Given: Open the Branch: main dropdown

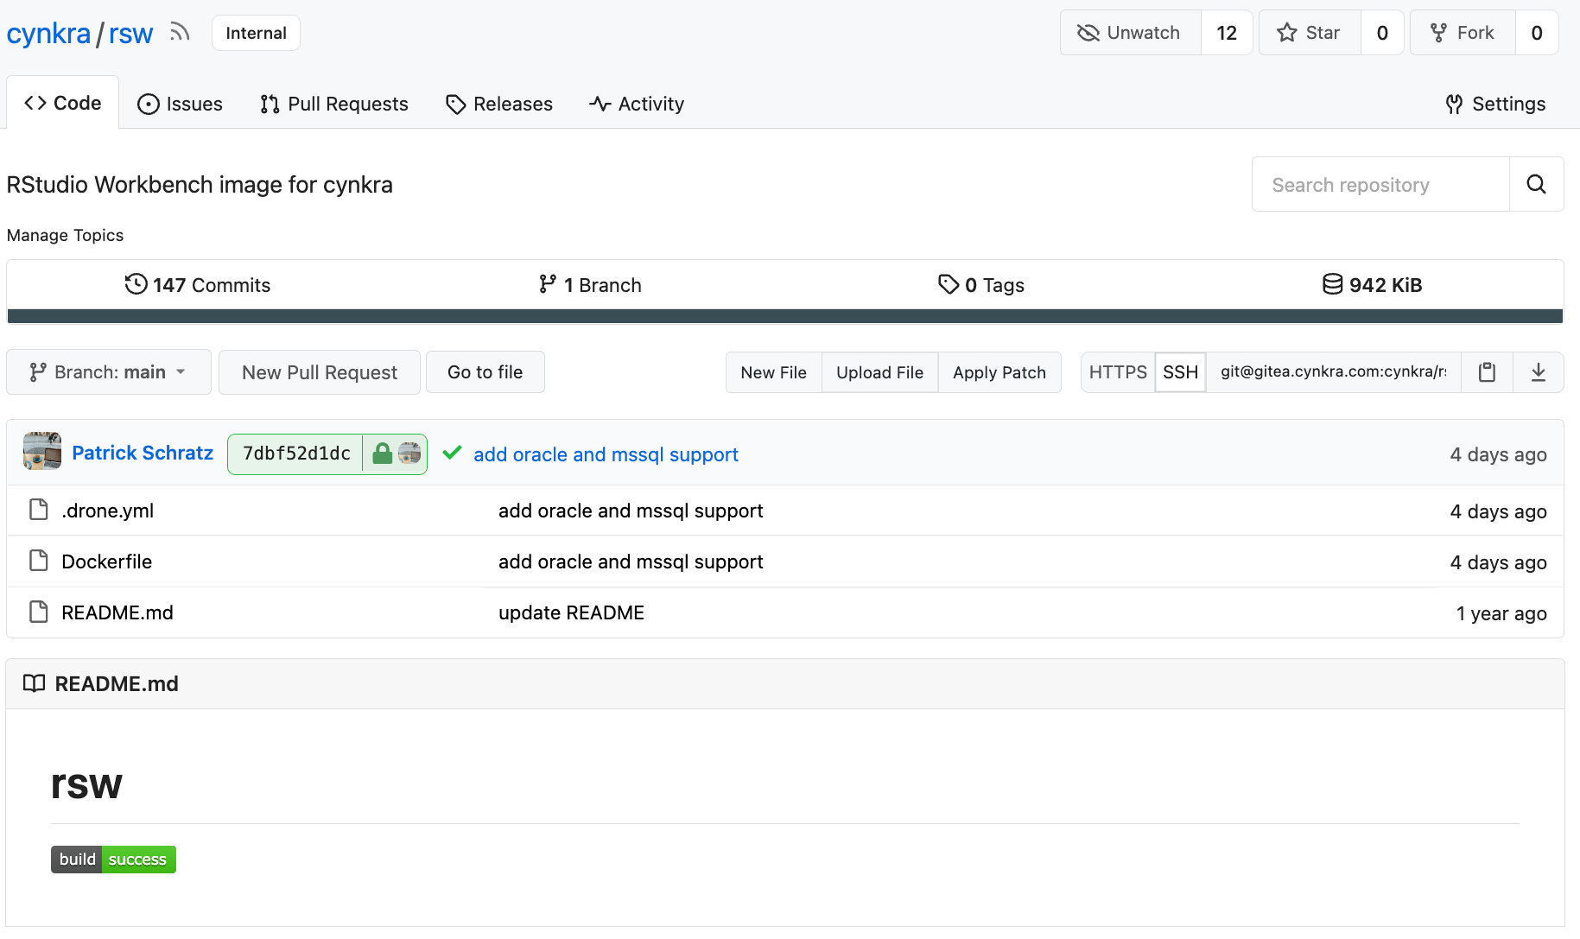Looking at the screenshot, I should 108,372.
